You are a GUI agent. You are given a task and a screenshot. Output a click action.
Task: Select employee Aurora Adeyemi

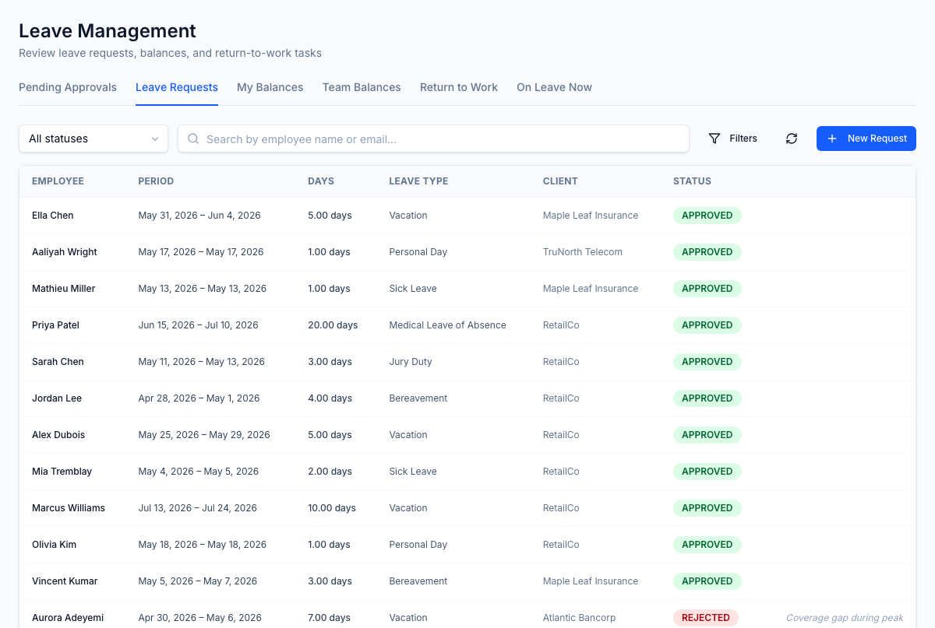tap(68, 618)
